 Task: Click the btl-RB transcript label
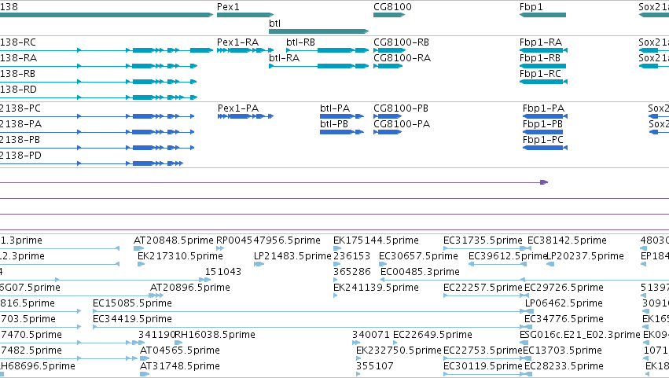pos(300,42)
